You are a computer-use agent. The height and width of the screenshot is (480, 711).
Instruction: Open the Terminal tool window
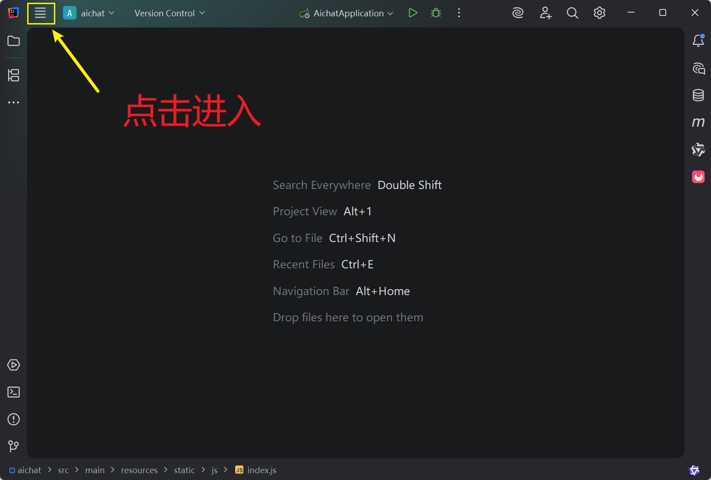[x=14, y=392]
